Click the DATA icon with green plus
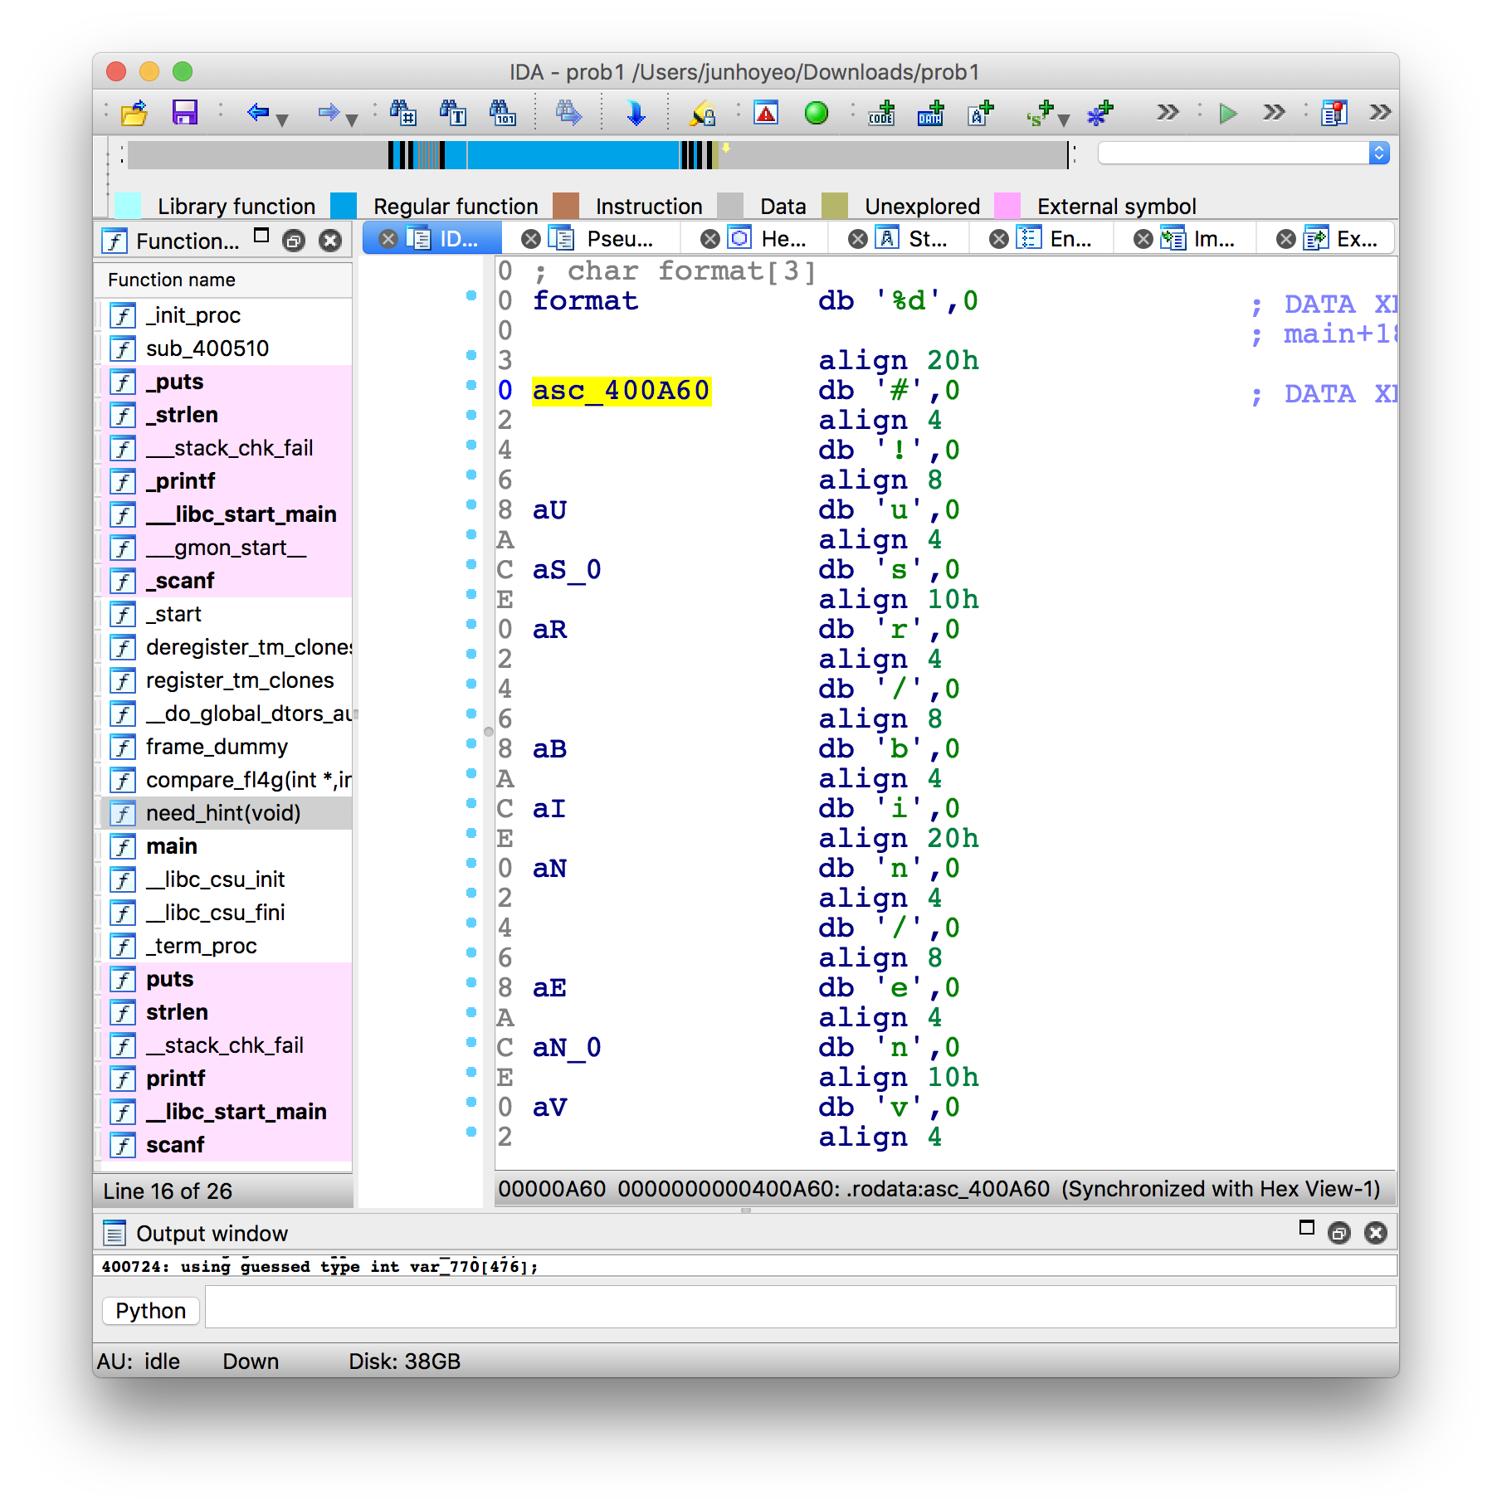The image size is (1492, 1510). (x=931, y=112)
